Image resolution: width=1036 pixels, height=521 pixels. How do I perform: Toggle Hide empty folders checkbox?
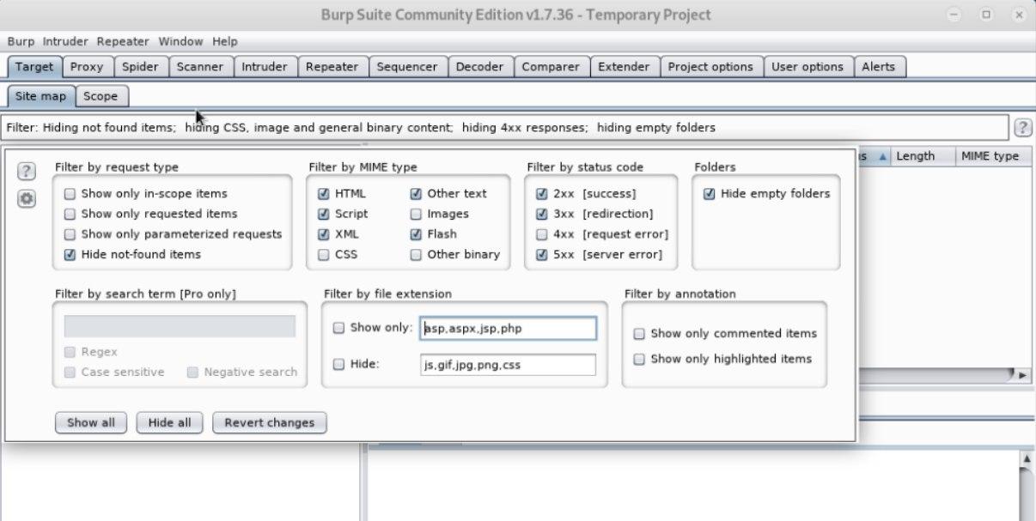click(709, 194)
